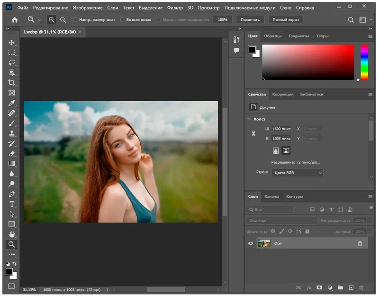Create a new layer group
Viewport: 379px width, 296px height.
pyautogui.click(x=341, y=287)
